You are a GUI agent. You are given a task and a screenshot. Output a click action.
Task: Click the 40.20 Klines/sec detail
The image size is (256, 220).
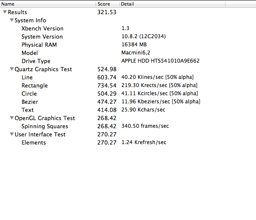157,77
